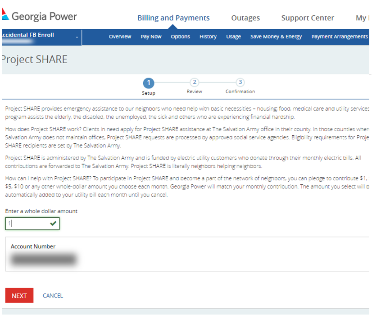This screenshot has height=315, width=372.
Task: Open the Outages tab
Action: pyautogui.click(x=245, y=18)
